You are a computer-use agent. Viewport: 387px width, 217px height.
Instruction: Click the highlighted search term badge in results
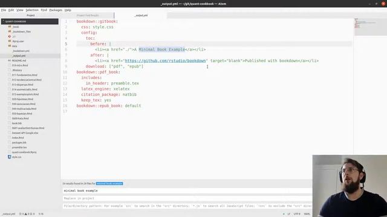109,183
